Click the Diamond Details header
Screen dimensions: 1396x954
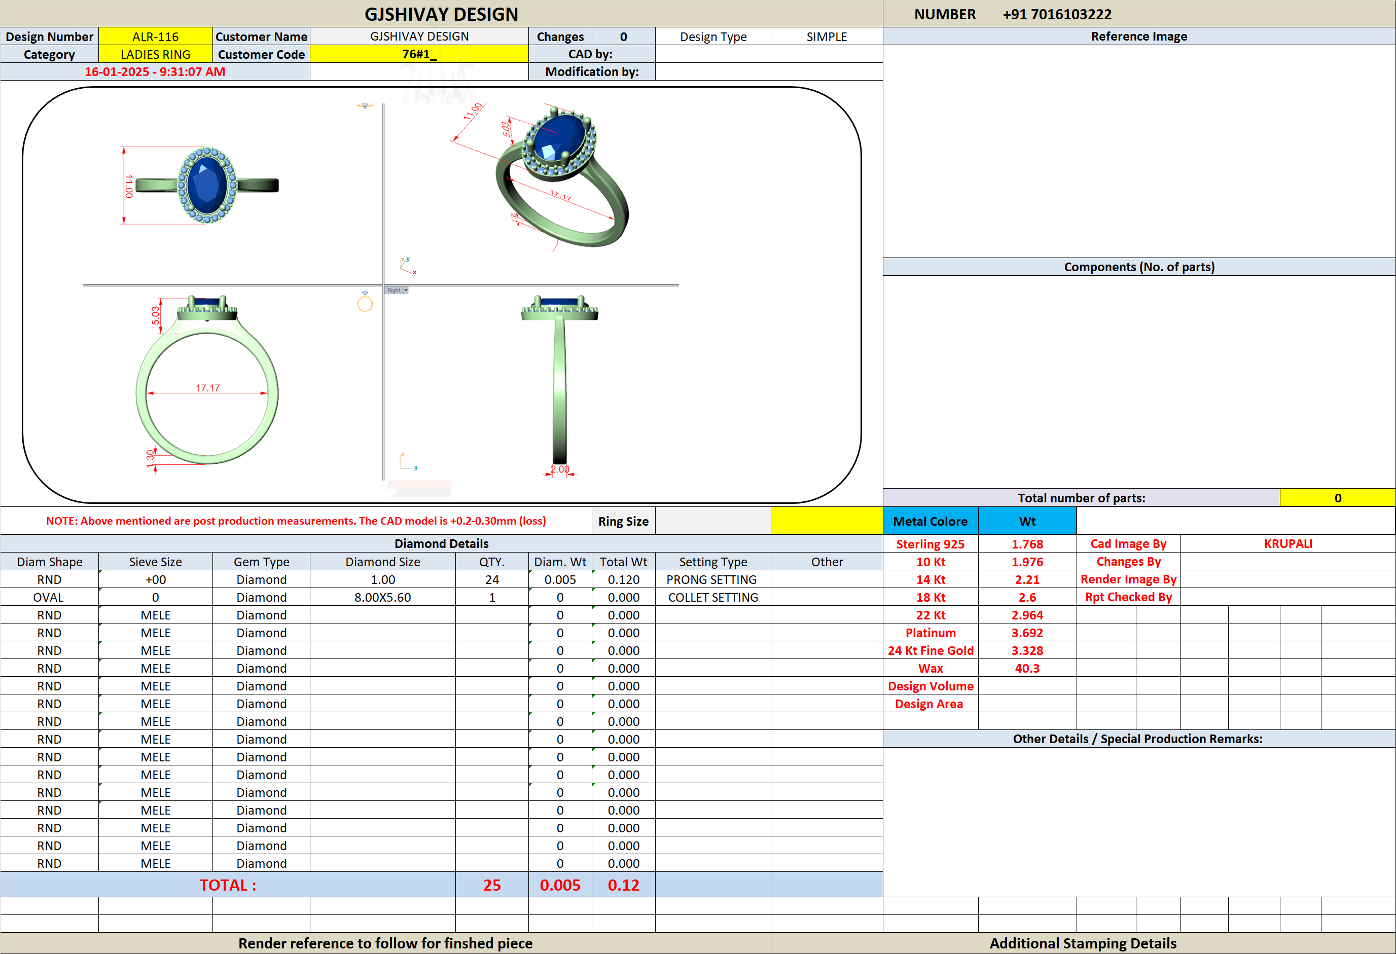(441, 543)
